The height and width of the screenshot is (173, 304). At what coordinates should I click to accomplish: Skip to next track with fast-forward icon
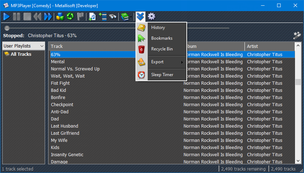pos(48,16)
